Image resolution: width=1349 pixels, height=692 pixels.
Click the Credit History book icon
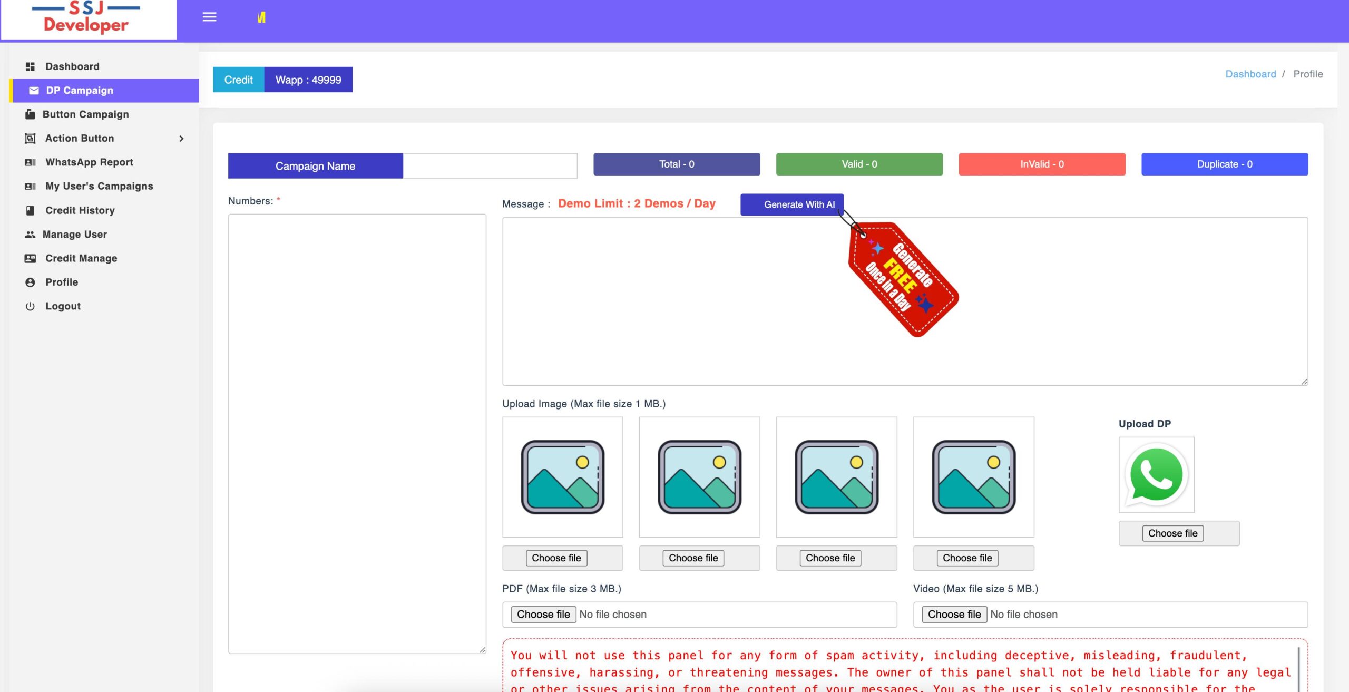pyautogui.click(x=30, y=210)
